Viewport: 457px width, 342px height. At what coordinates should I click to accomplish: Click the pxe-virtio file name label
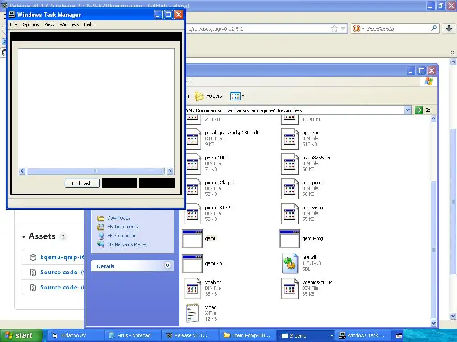click(312, 208)
